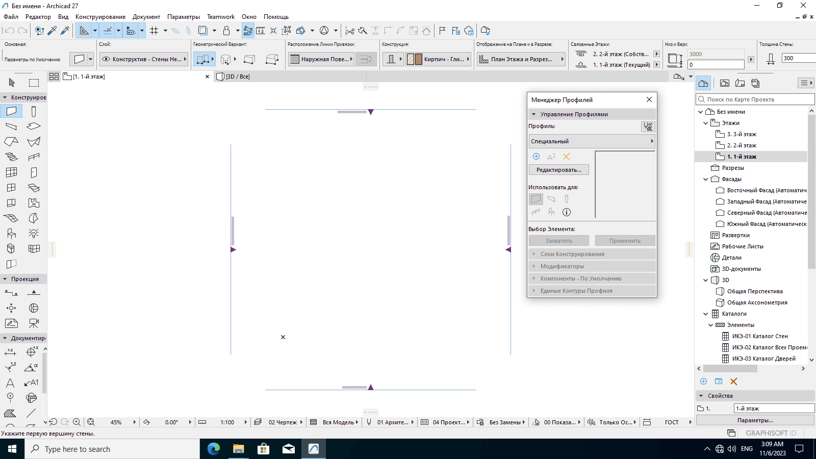This screenshot has width=816, height=459.
Task: Click the Наружная Пове... reference line selector
Action: click(x=321, y=59)
